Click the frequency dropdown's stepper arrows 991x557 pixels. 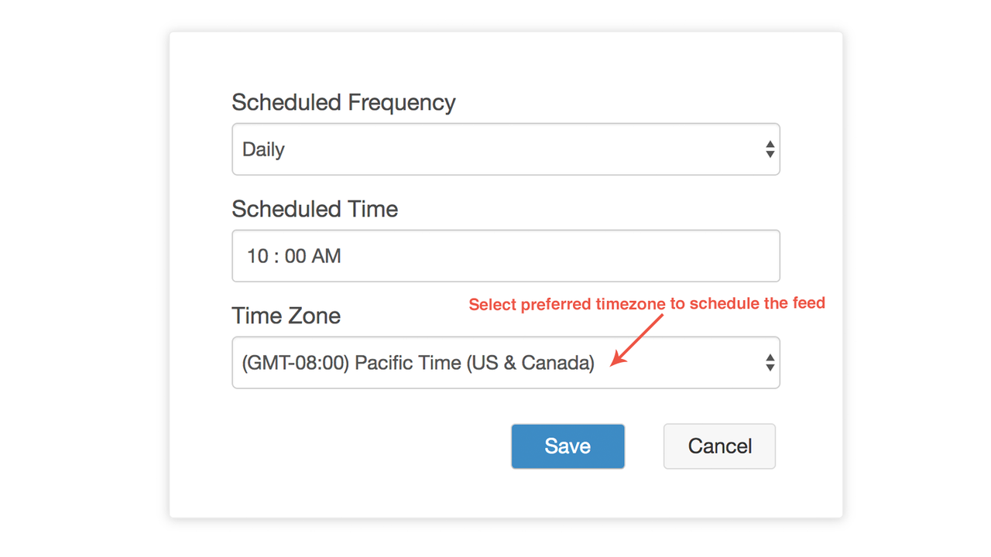(x=770, y=149)
